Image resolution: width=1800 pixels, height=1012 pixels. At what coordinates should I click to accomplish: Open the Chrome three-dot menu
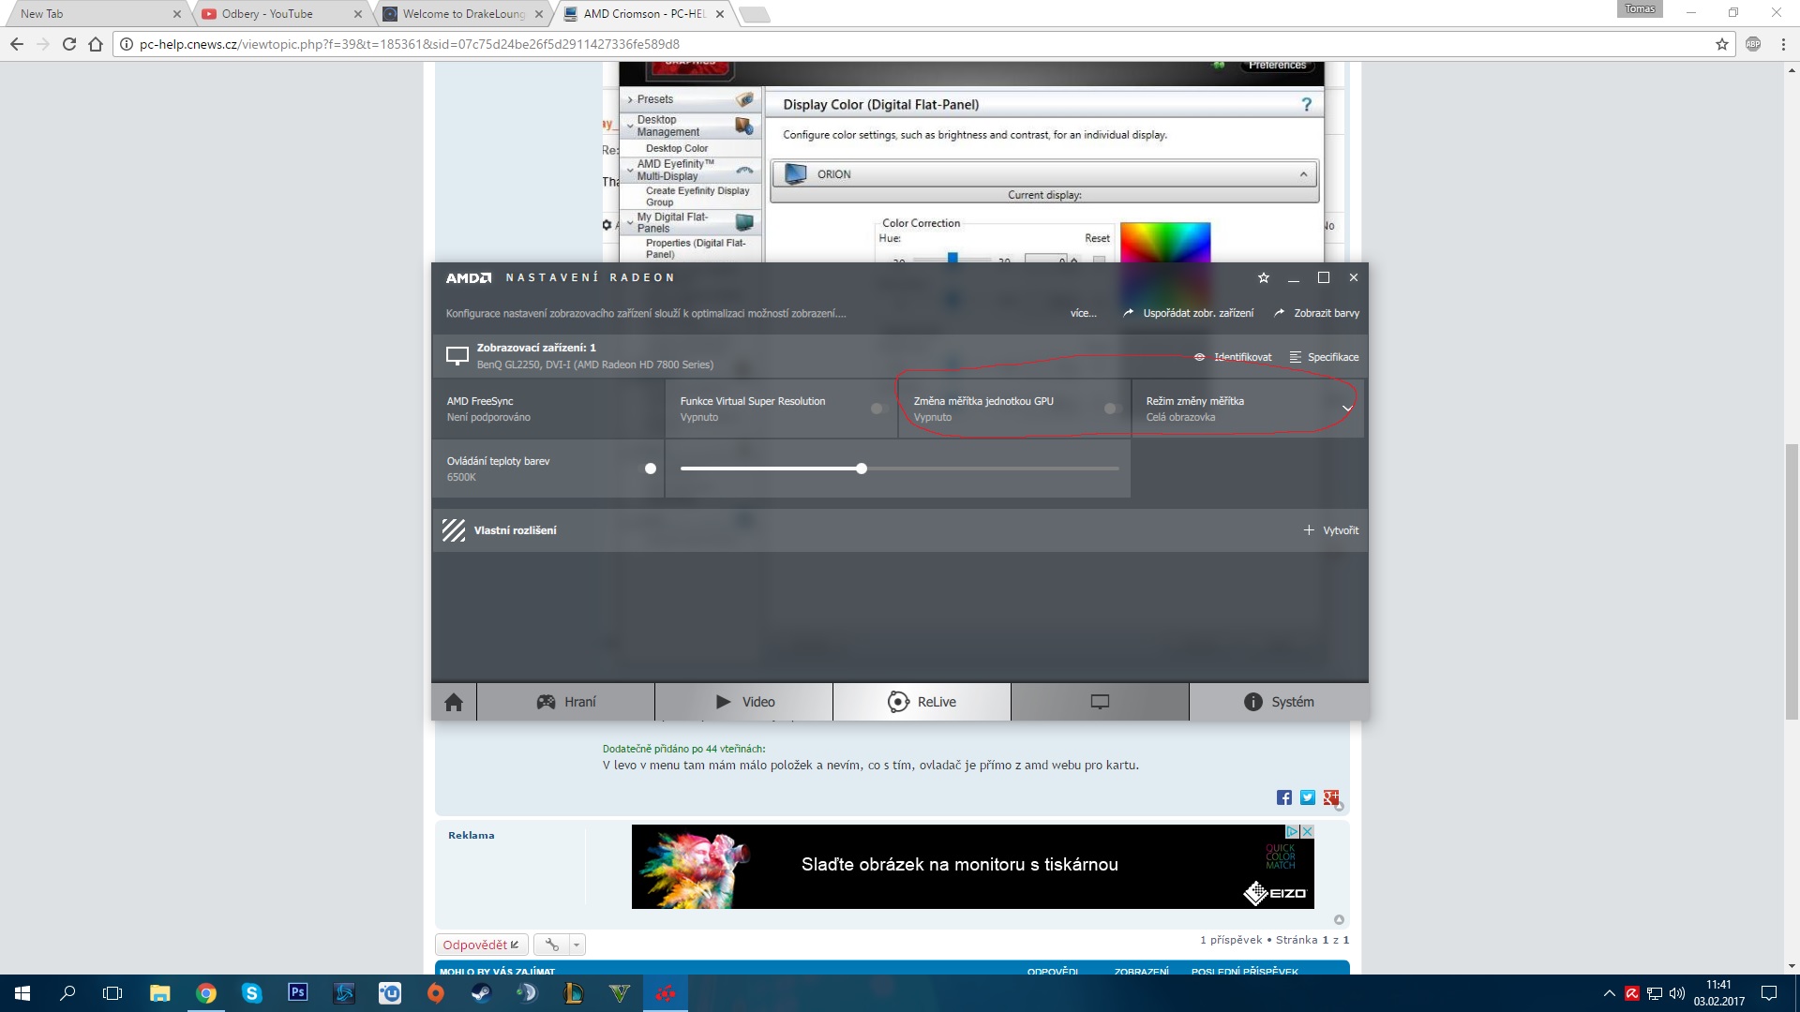click(x=1783, y=44)
